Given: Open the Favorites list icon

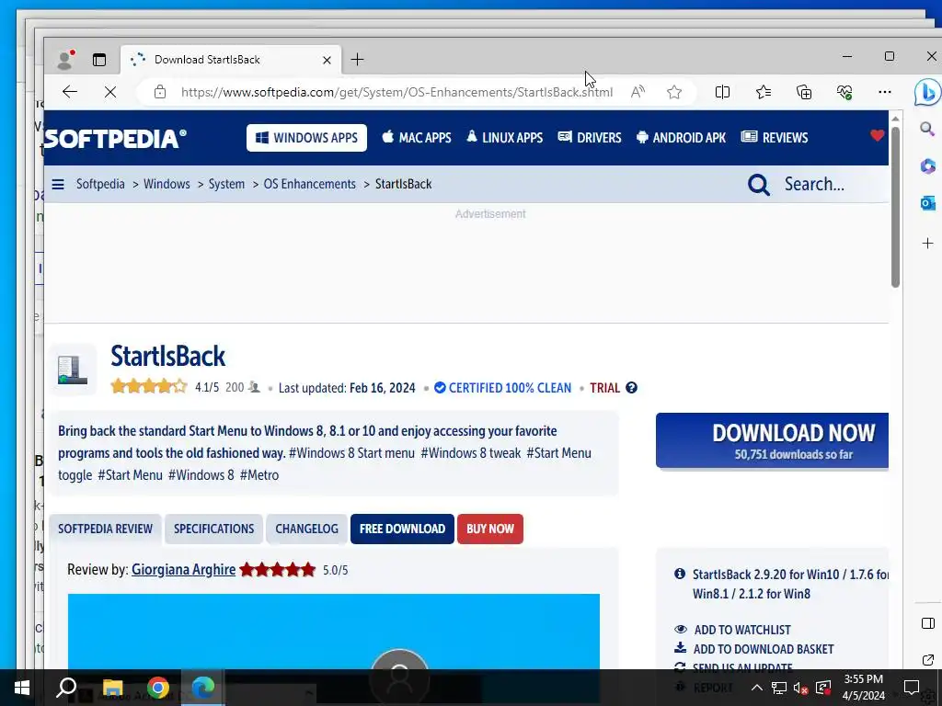Looking at the screenshot, I should [764, 92].
